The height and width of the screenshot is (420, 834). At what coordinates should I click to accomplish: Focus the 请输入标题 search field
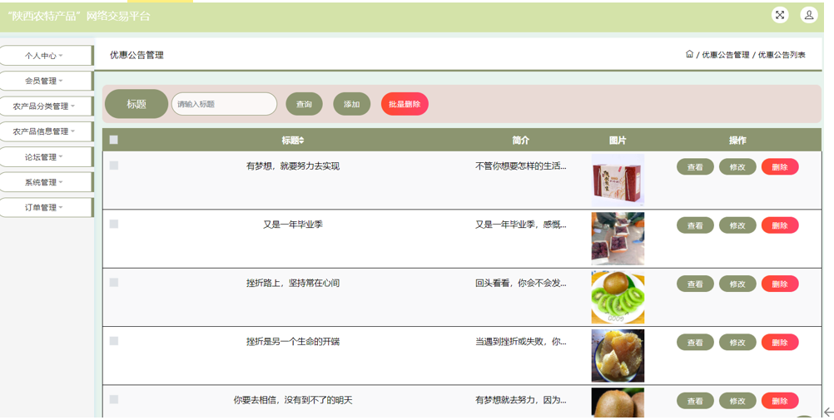(224, 104)
